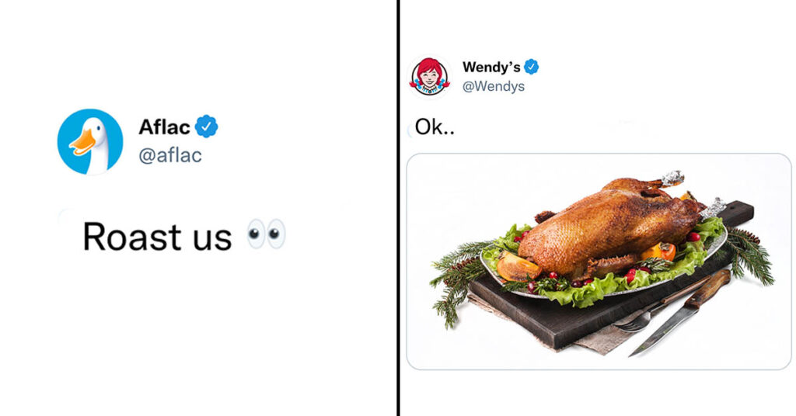Click Aflac's blue verified badge
This screenshot has height=416, width=796.
pyautogui.click(x=206, y=127)
